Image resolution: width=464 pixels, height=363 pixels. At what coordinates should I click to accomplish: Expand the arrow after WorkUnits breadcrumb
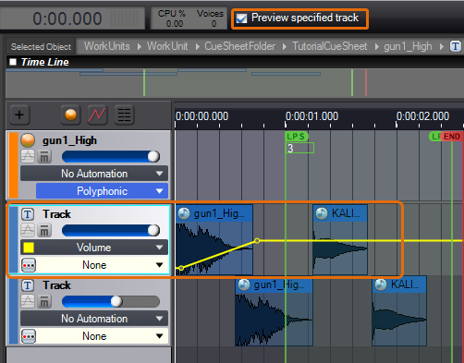coord(140,47)
